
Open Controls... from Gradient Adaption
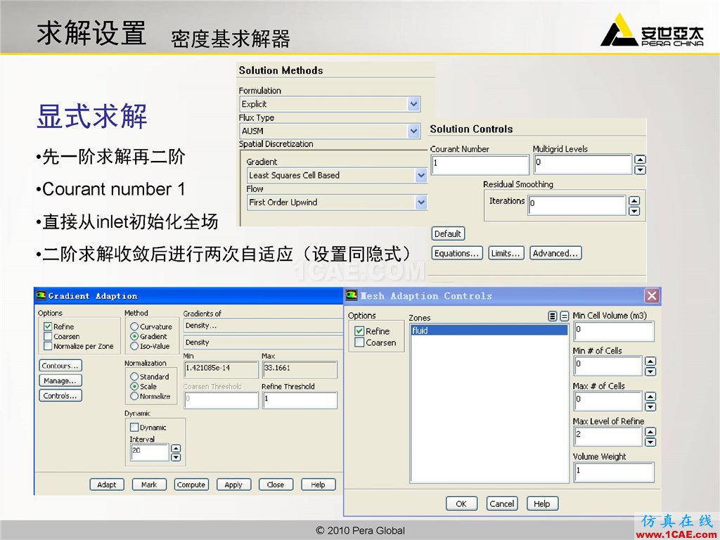(60, 396)
